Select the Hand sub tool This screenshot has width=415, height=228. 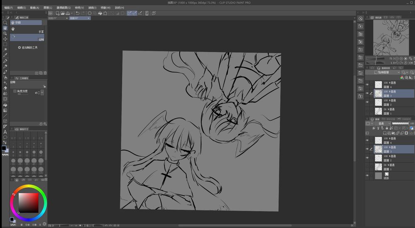tap(27, 30)
